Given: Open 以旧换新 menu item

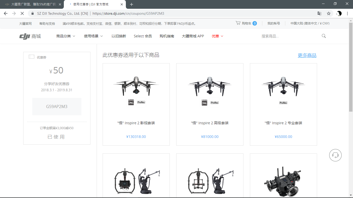Looking at the screenshot, I should click(119, 36).
